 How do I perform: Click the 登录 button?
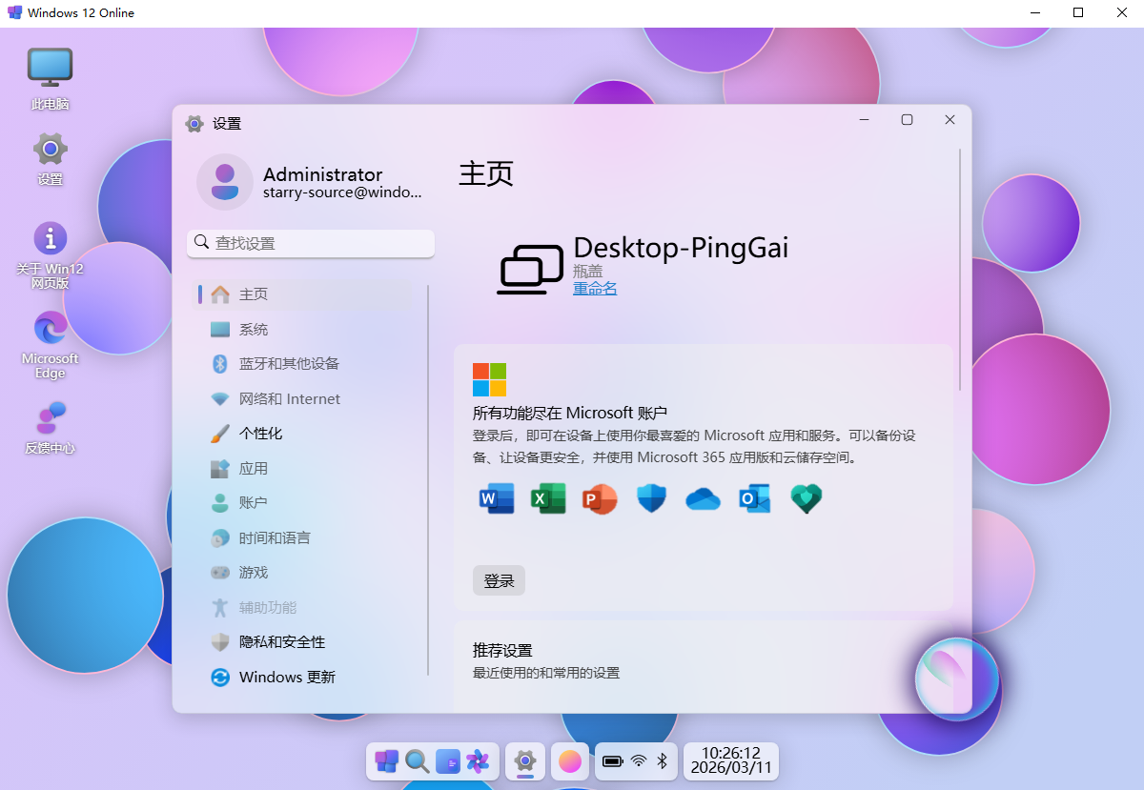pos(499,580)
